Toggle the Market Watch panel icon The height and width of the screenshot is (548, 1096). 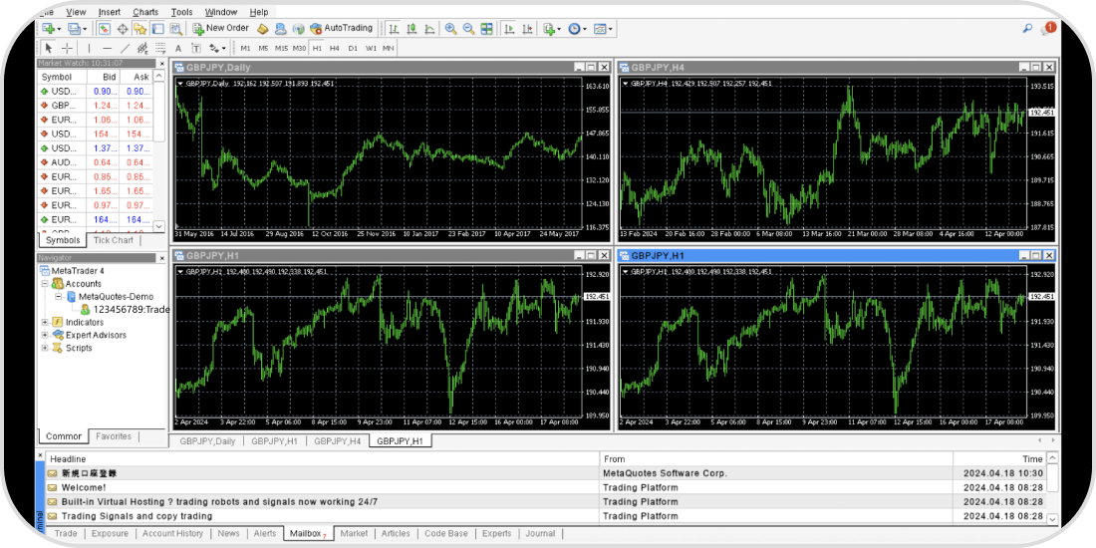pyautogui.click(x=105, y=29)
